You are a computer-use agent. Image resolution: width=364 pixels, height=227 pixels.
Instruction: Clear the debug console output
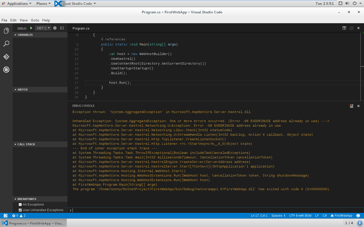pyautogui.click(x=351, y=106)
